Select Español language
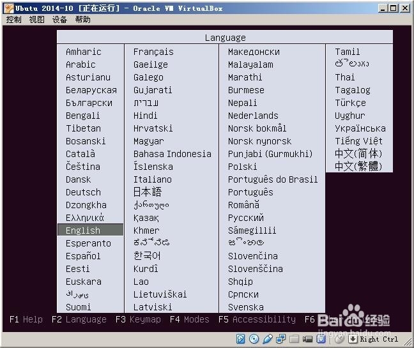The image size is (414, 348). point(83,256)
